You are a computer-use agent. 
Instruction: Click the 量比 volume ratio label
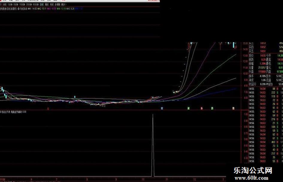[x=268, y=68]
